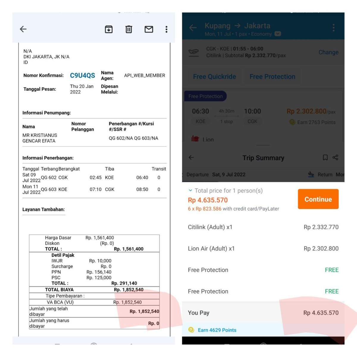Expand search details dropdown next to Economy

[x=278, y=34]
